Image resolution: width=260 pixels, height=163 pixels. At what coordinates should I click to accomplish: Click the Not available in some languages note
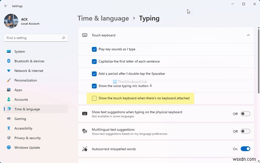[x=113, y=116]
